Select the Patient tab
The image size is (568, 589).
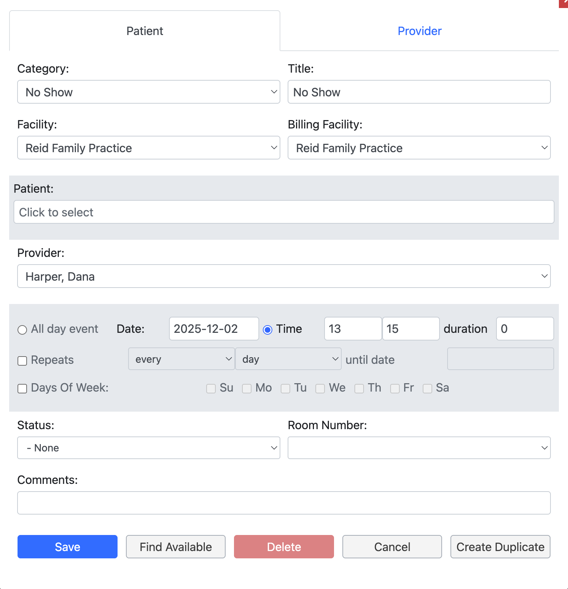(x=145, y=31)
